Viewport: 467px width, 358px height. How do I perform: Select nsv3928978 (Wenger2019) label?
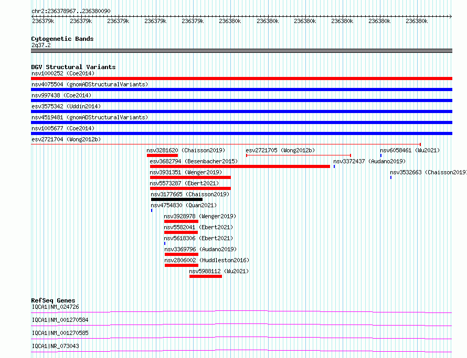[x=200, y=216]
